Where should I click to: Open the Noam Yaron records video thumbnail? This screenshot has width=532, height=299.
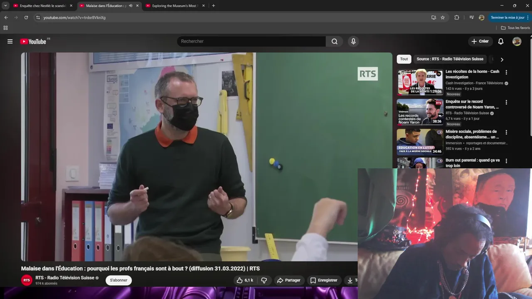tap(420, 112)
